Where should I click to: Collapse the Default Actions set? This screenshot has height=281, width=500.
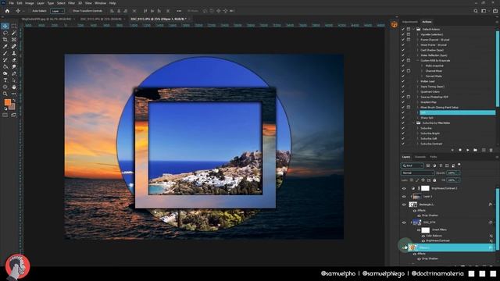click(x=414, y=30)
